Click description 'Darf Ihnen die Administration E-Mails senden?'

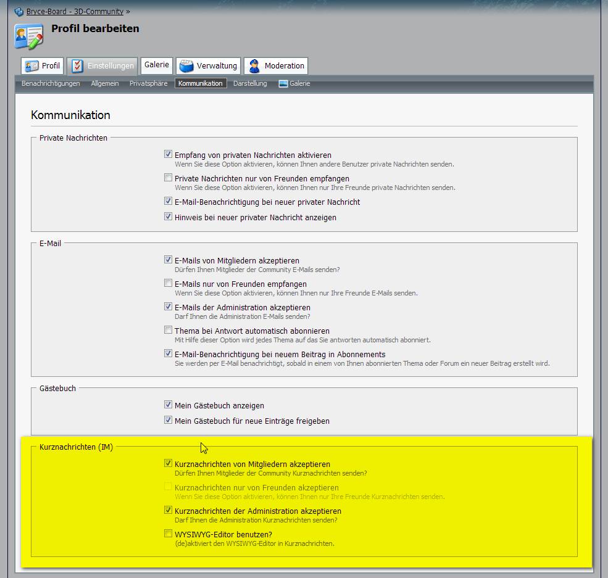pos(243,316)
